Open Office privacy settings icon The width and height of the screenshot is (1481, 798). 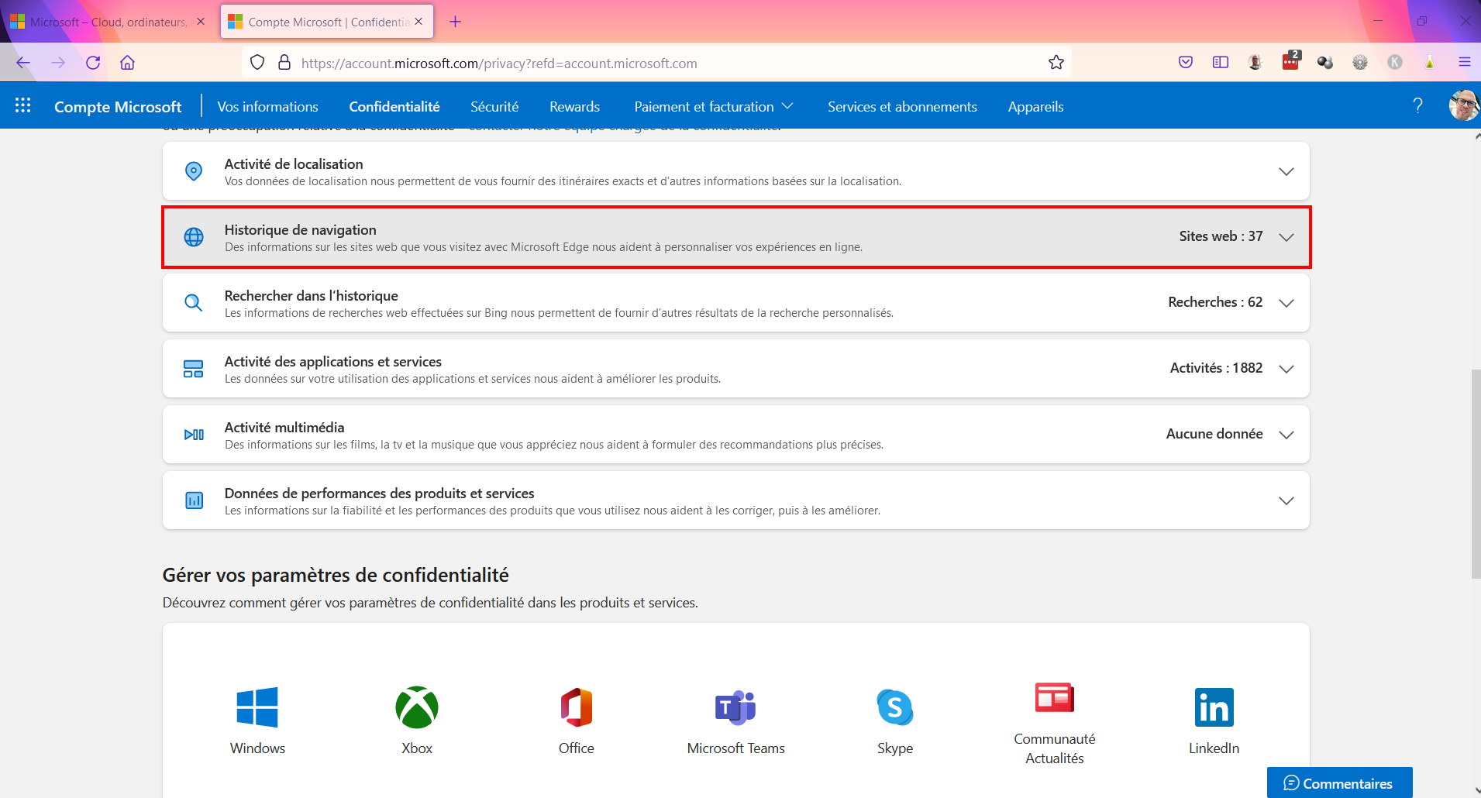[x=577, y=707]
